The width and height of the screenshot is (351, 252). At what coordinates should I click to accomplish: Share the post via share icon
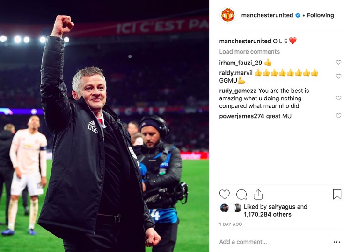[x=258, y=194]
